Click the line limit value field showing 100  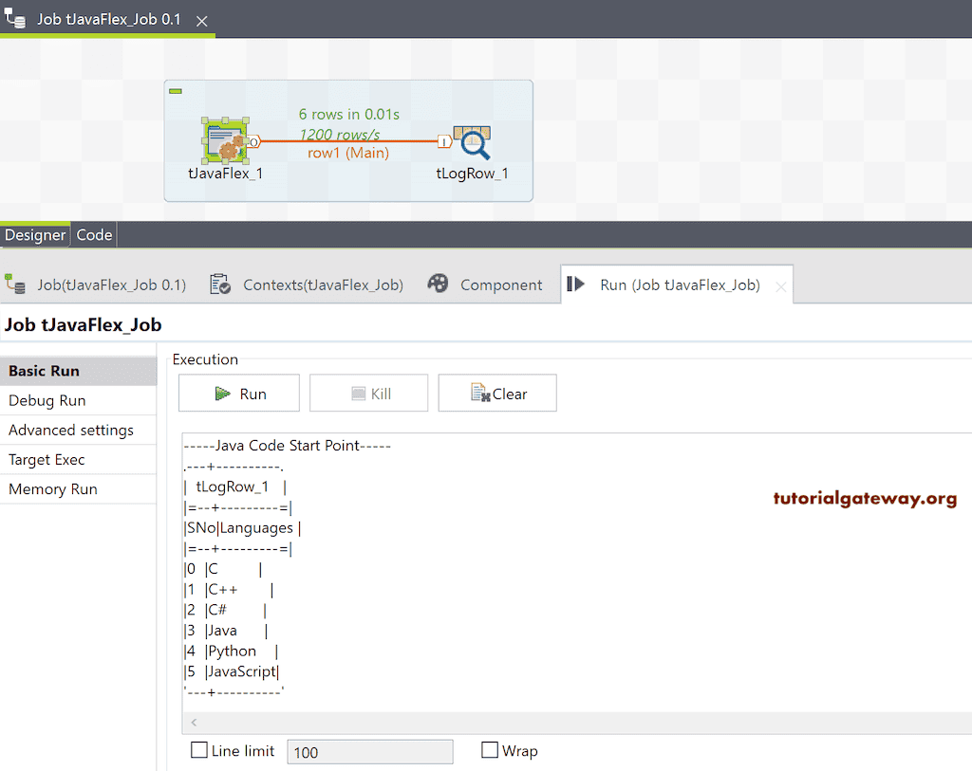pos(370,751)
